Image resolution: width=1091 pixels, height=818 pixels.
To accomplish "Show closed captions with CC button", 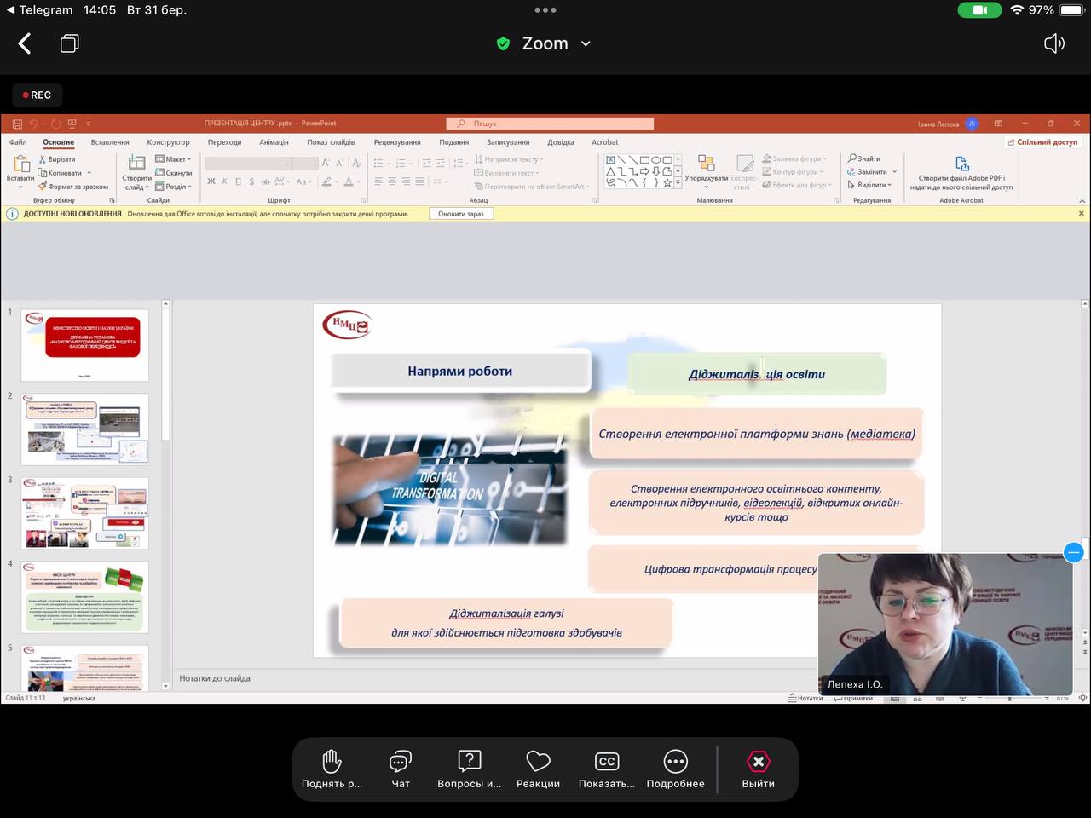I will point(606,762).
